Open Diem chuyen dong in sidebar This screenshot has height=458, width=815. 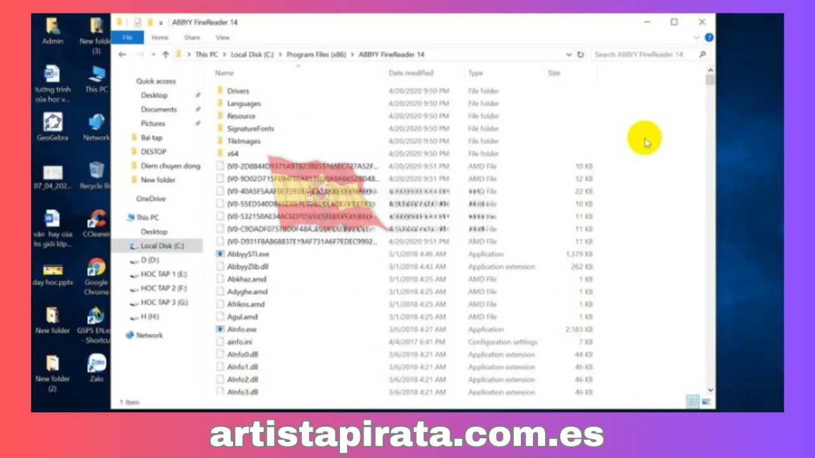(x=170, y=166)
